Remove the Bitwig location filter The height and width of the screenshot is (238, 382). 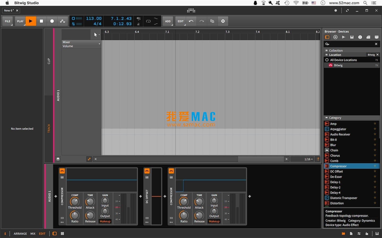tap(377, 55)
